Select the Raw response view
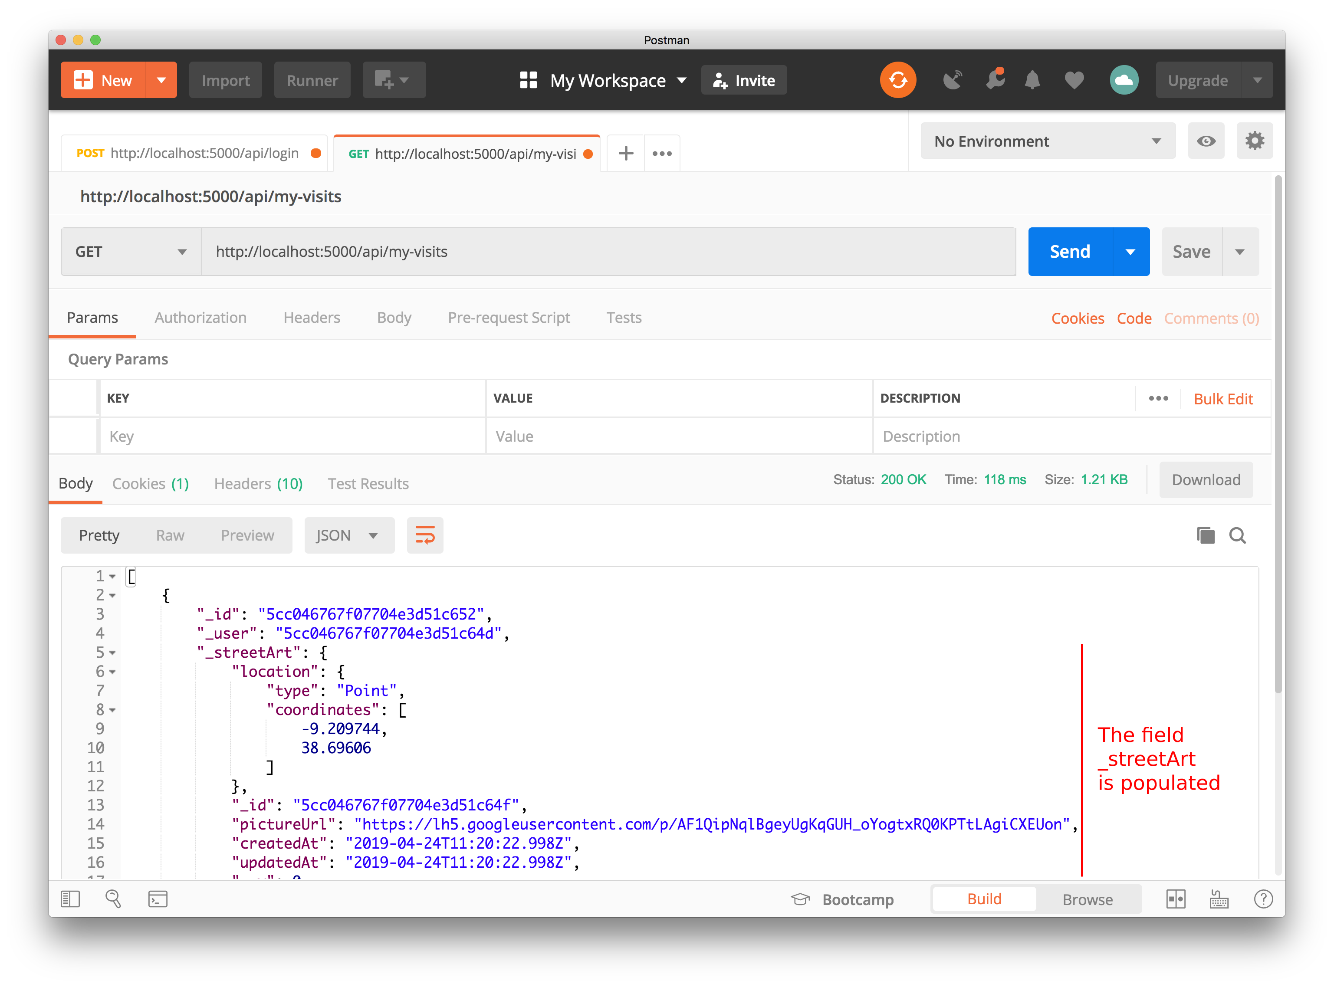The width and height of the screenshot is (1334, 984). tap(170, 535)
